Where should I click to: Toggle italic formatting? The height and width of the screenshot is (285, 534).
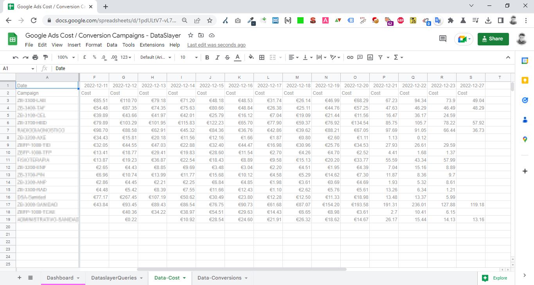218,57
